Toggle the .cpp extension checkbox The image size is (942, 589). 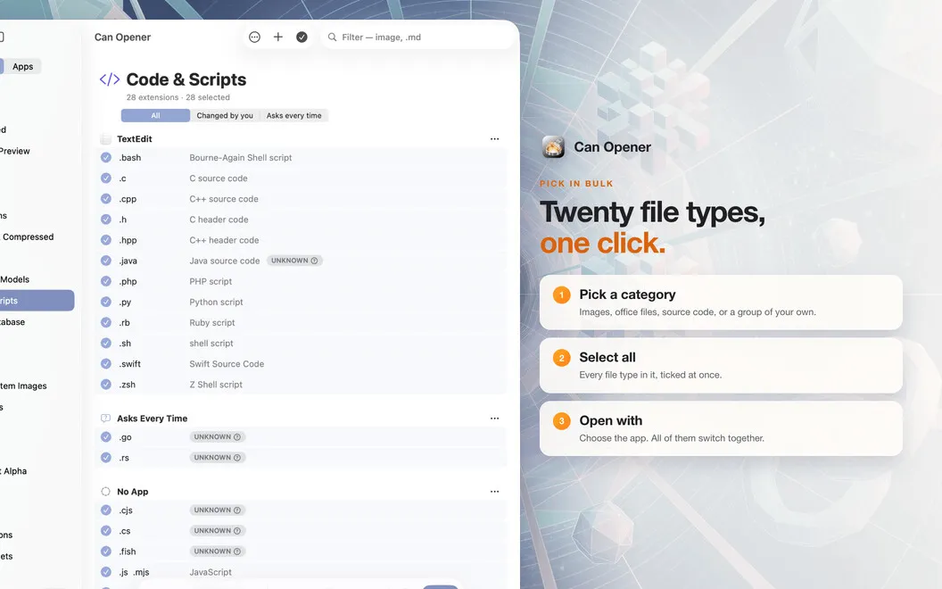click(106, 199)
